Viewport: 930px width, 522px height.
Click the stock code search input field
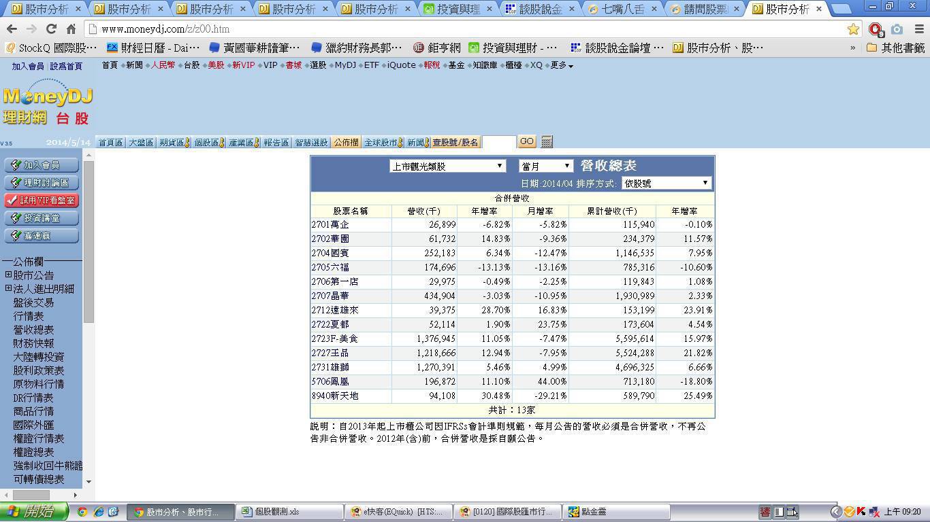coord(499,142)
